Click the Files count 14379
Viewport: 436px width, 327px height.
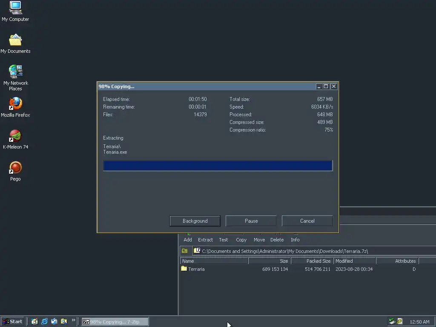200,114
